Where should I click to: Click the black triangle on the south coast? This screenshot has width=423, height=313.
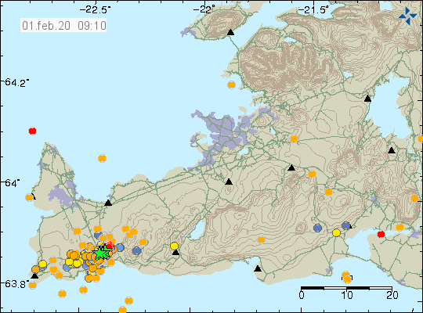[258, 268]
